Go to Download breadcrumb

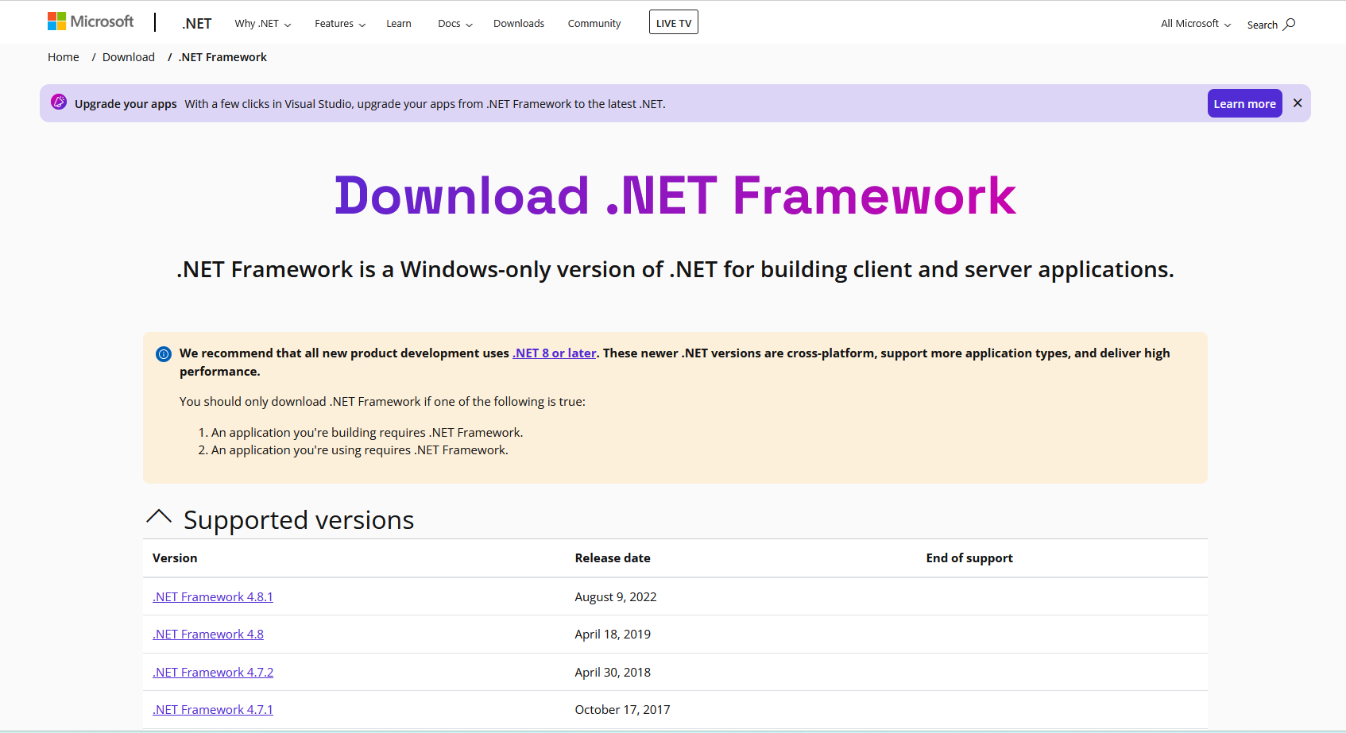point(129,57)
